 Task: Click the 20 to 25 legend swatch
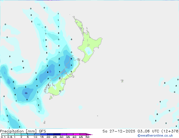click(x=51, y=134)
